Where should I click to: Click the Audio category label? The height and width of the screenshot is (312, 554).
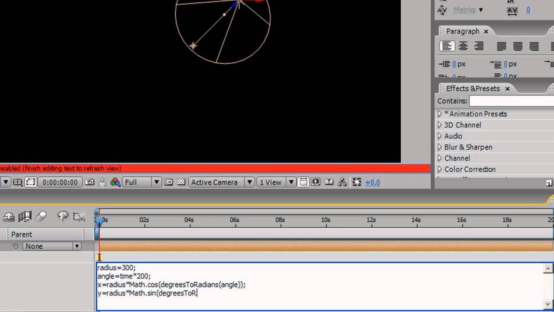coord(453,136)
